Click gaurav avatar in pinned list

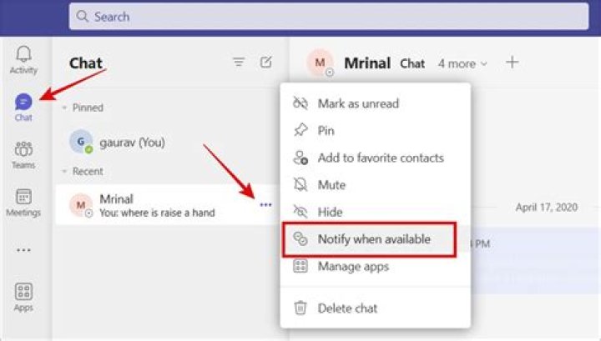click(x=81, y=142)
